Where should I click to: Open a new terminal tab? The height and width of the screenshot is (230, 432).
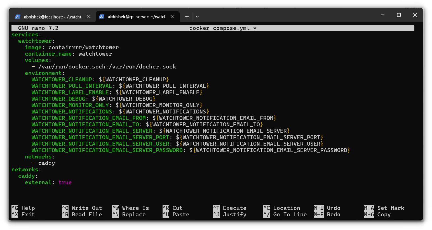click(x=187, y=16)
